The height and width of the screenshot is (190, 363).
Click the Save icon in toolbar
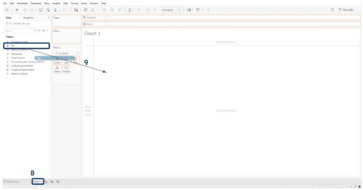point(41,10)
